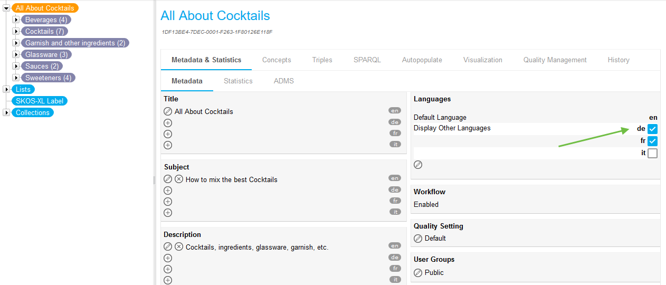
Task: Delete the subject 'How to mix the best Cocktails'
Action: pos(179,179)
